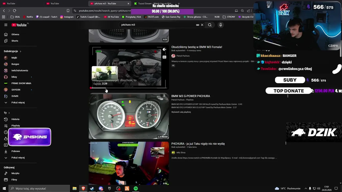Go back with the browser back arrow
342x192 pixels.
pos(4,11)
